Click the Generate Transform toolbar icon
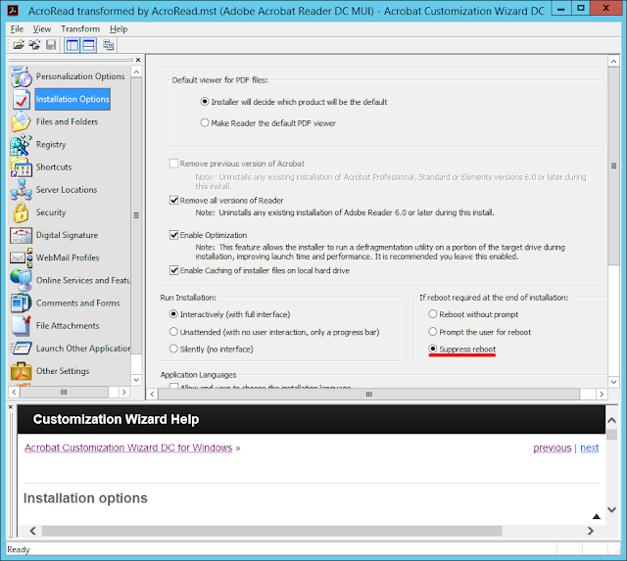Image resolution: width=627 pixels, height=561 pixels. click(x=34, y=45)
